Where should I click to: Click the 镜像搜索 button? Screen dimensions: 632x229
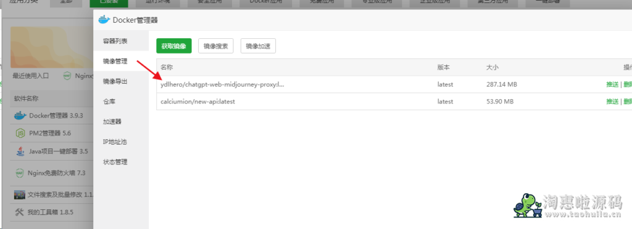(x=215, y=46)
